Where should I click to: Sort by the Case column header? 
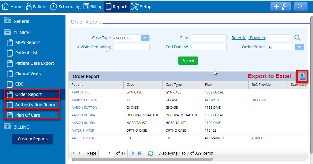click(x=143, y=85)
